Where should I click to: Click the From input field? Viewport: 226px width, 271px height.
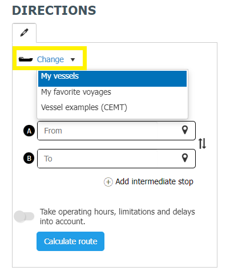tap(98, 131)
